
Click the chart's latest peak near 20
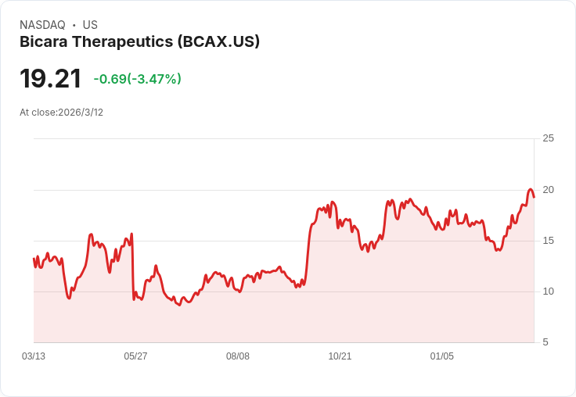pyautogui.click(x=531, y=190)
